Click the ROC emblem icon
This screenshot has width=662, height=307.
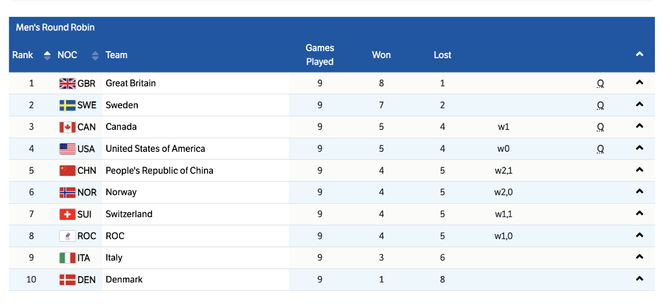point(67,236)
